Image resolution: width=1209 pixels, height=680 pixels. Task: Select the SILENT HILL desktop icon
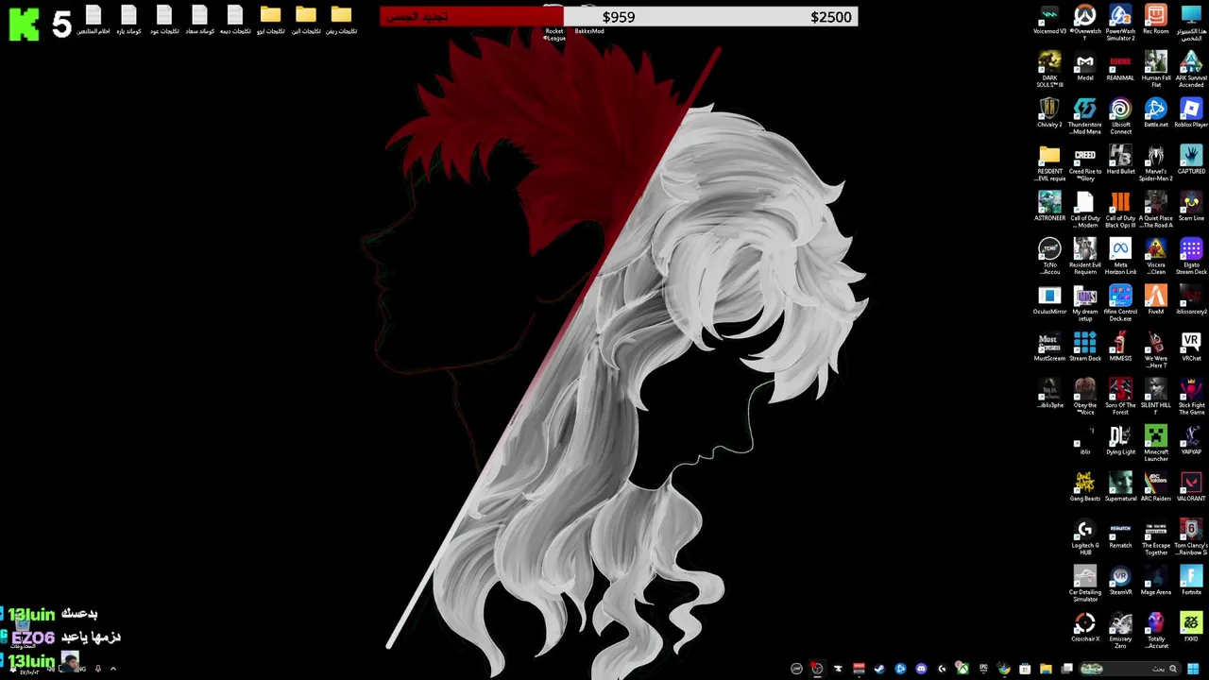[1155, 395]
